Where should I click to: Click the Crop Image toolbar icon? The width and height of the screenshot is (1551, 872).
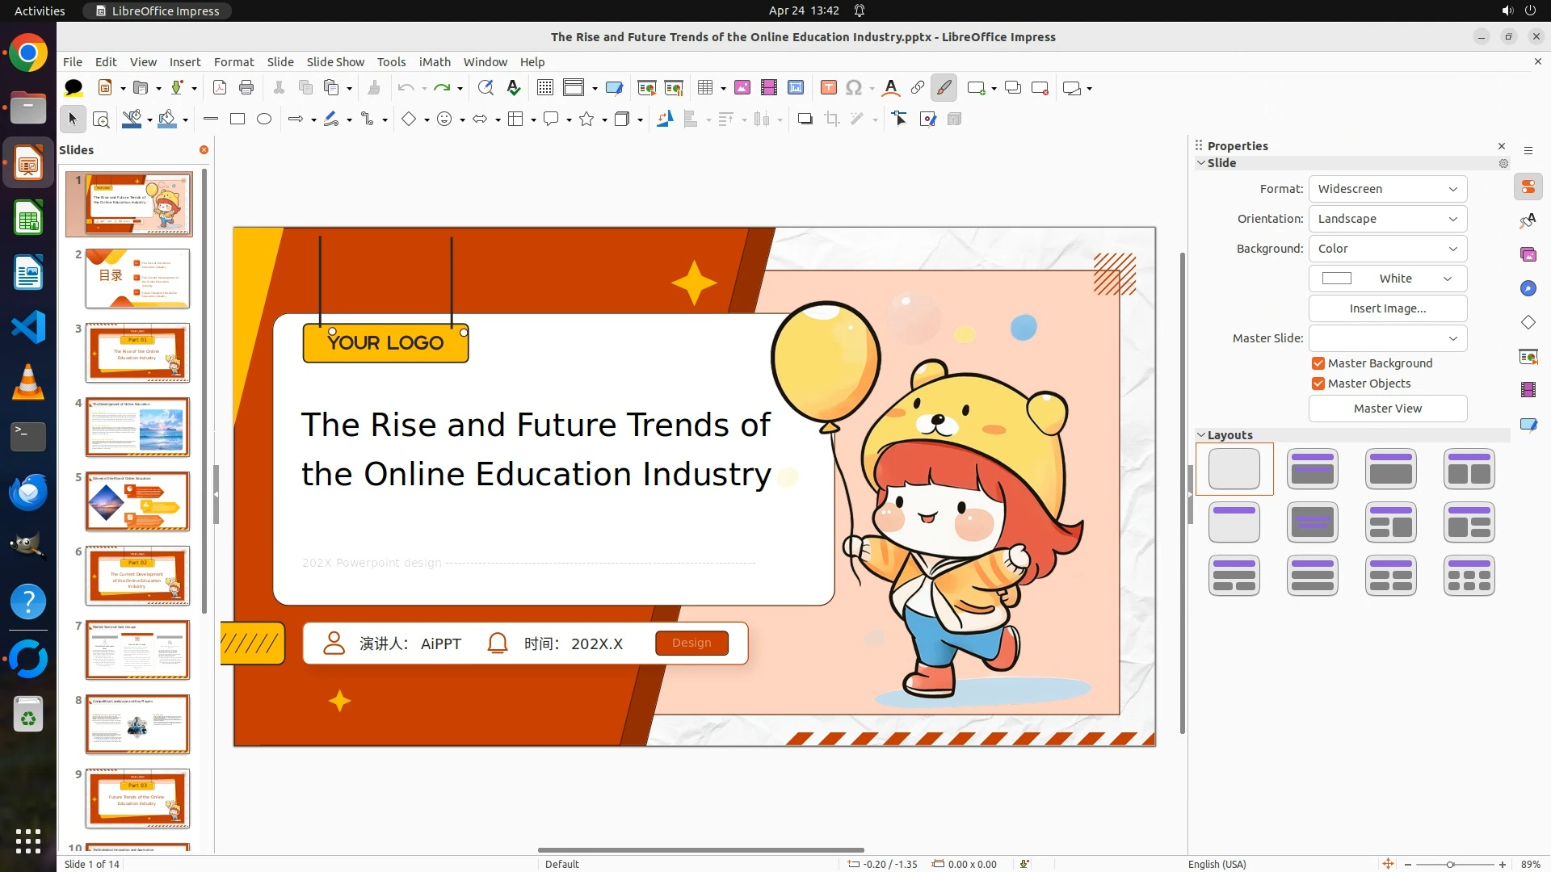pyautogui.click(x=832, y=119)
